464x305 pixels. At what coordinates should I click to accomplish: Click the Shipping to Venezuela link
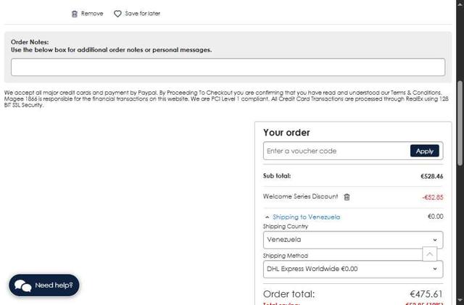(306, 217)
